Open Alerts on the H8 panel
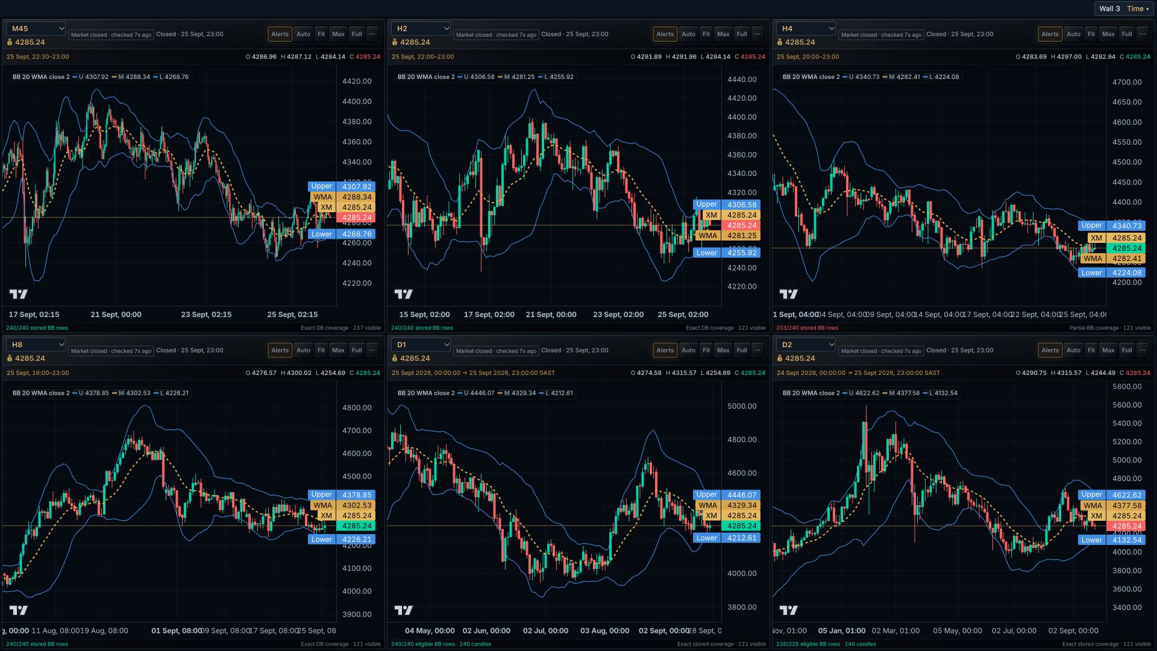 pos(280,350)
